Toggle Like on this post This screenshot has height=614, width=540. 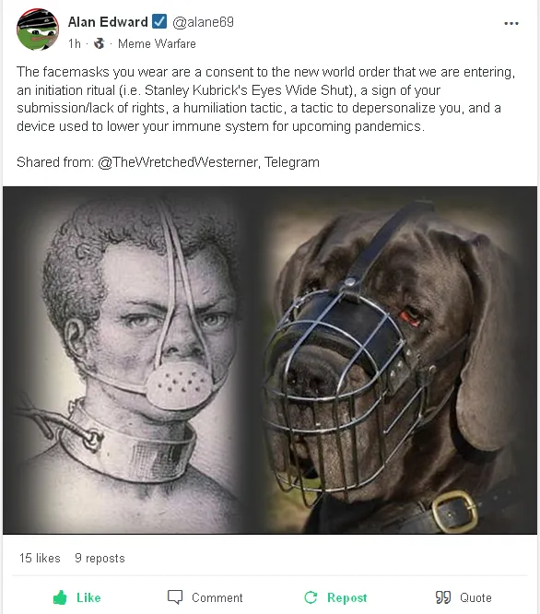[77, 597]
